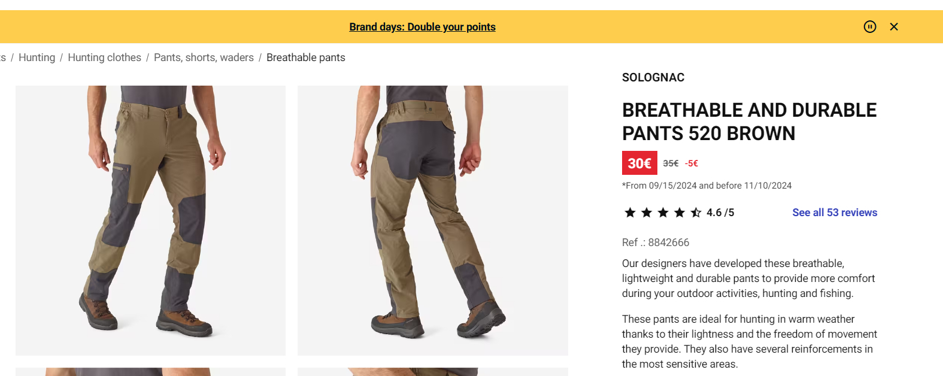Select the Breathable pants breadcrumb
Screen dimensions: 943x376
coord(306,57)
